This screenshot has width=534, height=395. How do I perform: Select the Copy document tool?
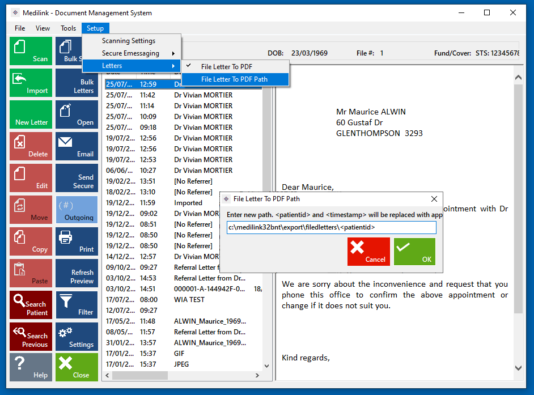31,241
